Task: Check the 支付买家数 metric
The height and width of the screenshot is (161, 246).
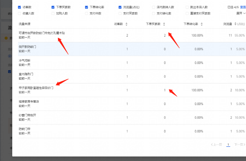Action: (x=120, y=13)
